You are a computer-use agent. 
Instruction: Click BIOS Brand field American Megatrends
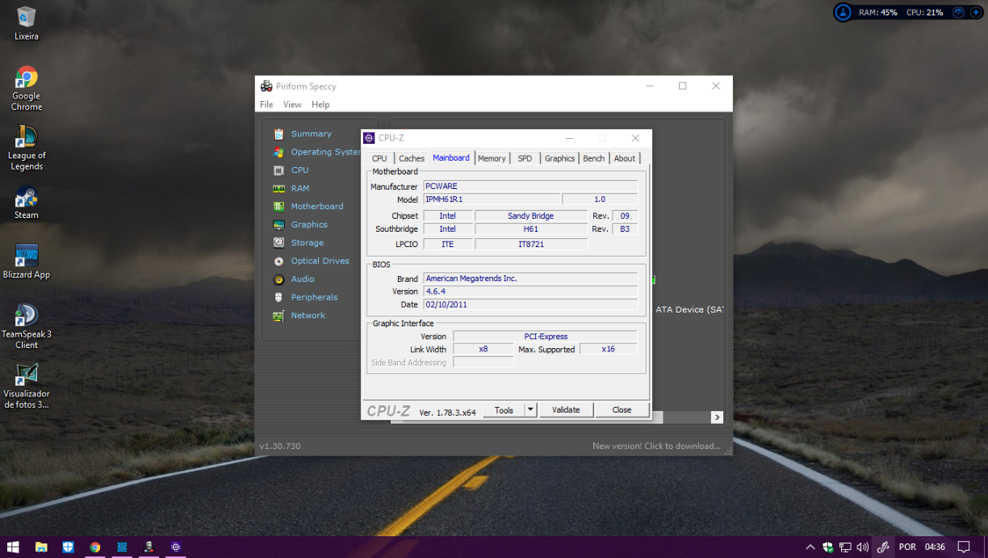pyautogui.click(x=530, y=279)
